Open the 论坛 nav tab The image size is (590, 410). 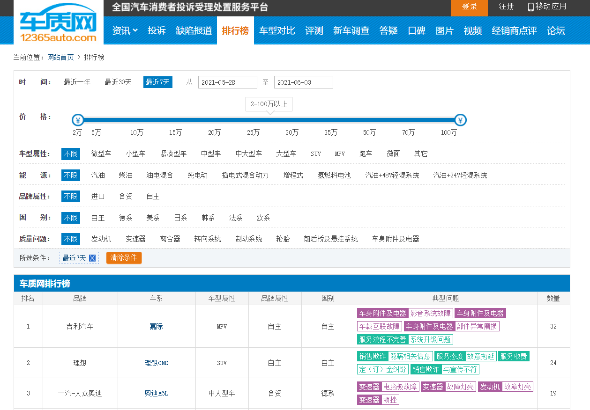click(556, 30)
